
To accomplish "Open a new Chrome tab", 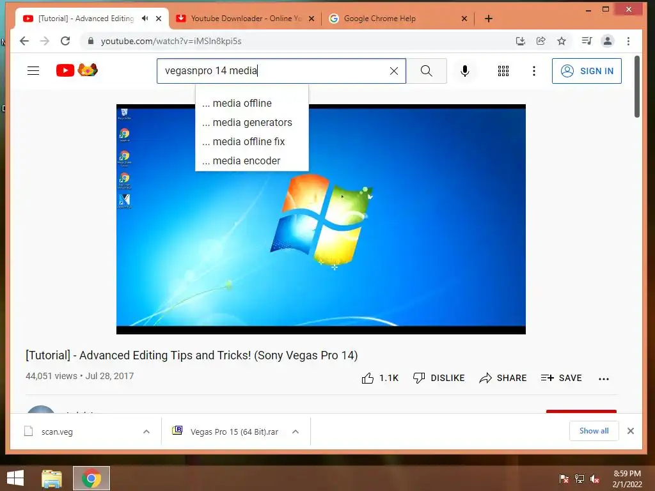I will tap(488, 19).
